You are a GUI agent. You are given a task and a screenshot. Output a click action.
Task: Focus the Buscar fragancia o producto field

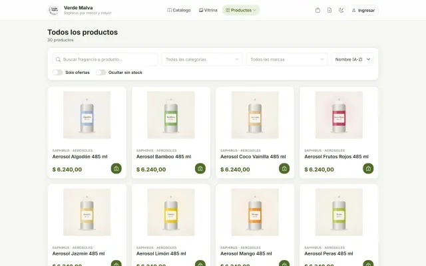click(x=105, y=59)
